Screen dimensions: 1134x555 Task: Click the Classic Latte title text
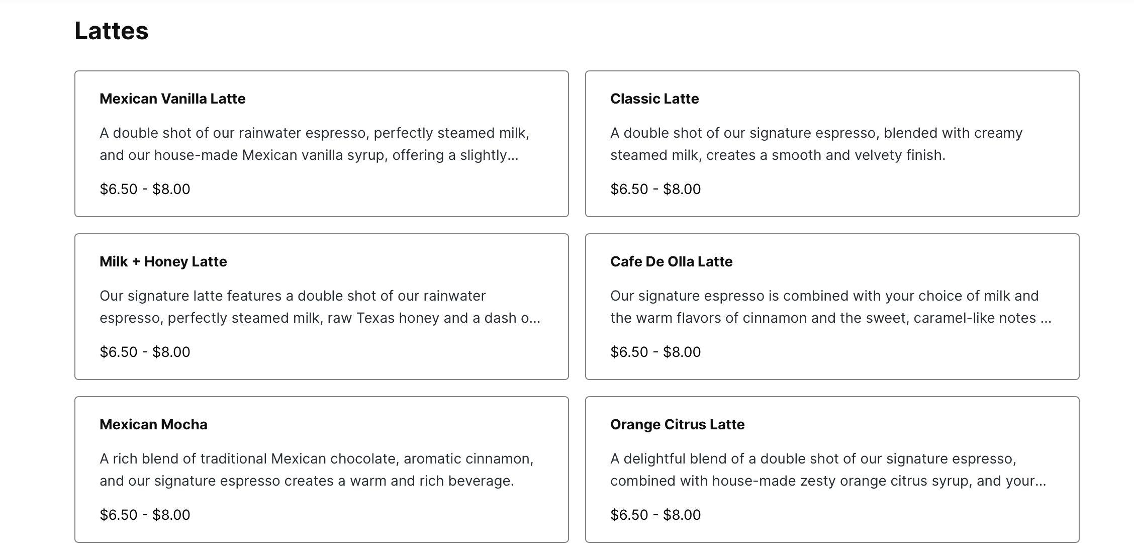(654, 99)
